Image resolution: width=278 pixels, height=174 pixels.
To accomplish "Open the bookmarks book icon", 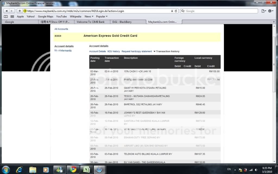I will 6,17.
